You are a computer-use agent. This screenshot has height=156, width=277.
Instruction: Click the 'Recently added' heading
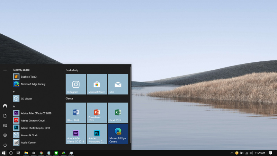[21, 70]
